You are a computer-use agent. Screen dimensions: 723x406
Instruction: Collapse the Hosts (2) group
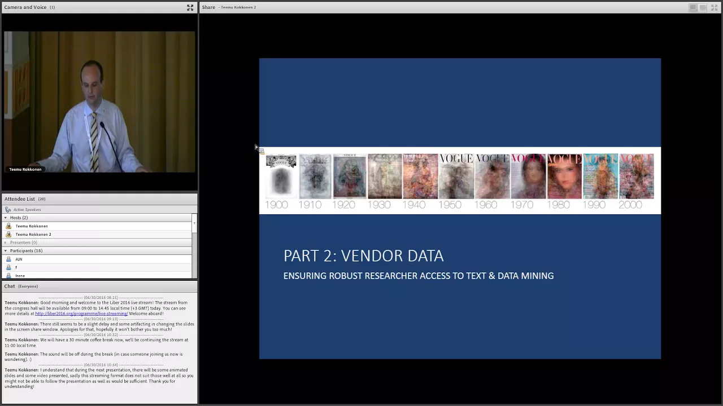pyautogui.click(x=6, y=218)
